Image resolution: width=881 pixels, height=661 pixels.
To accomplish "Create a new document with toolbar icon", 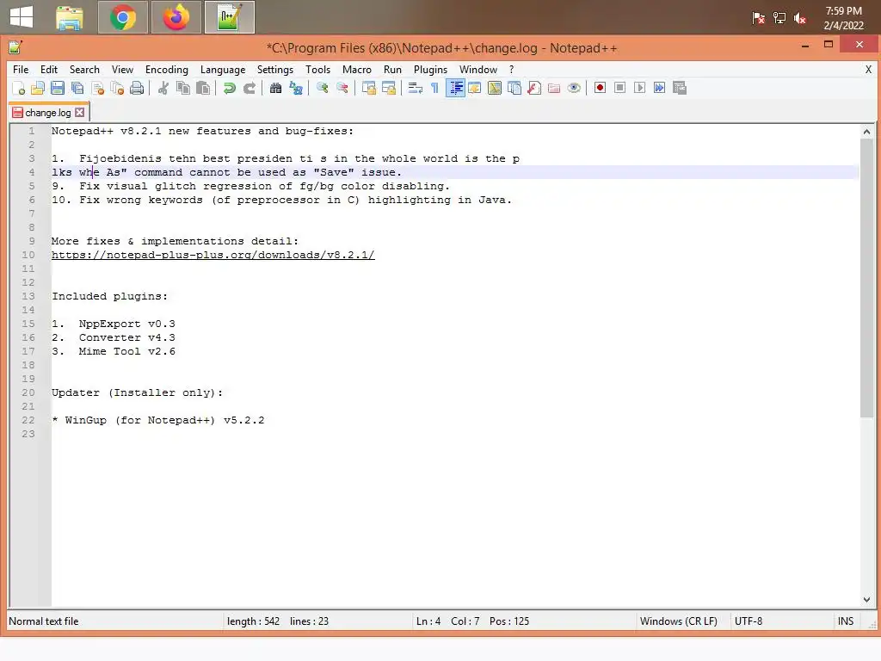I will [x=19, y=89].
